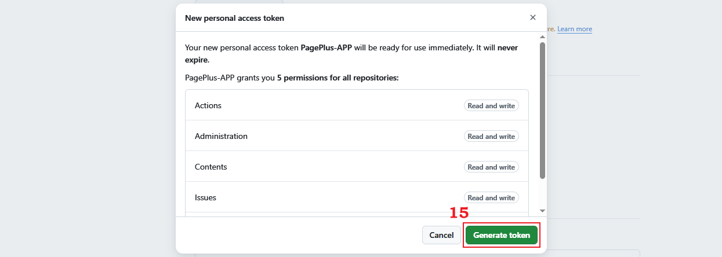Select the Issues permission row label
The width and height of the screenshot is (722, 257).
(x=205, y=197)
